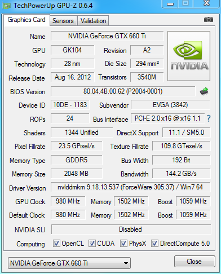Image resolution: width=221 pixels, height=274 pixels.
Task: Switch to the Validation tab
Action: [x=93, y=21]
